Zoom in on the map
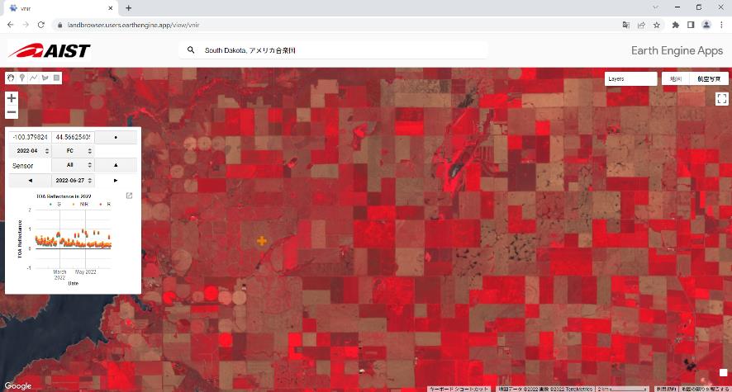Viewport: 732px width, 392px height. point(12,98)
